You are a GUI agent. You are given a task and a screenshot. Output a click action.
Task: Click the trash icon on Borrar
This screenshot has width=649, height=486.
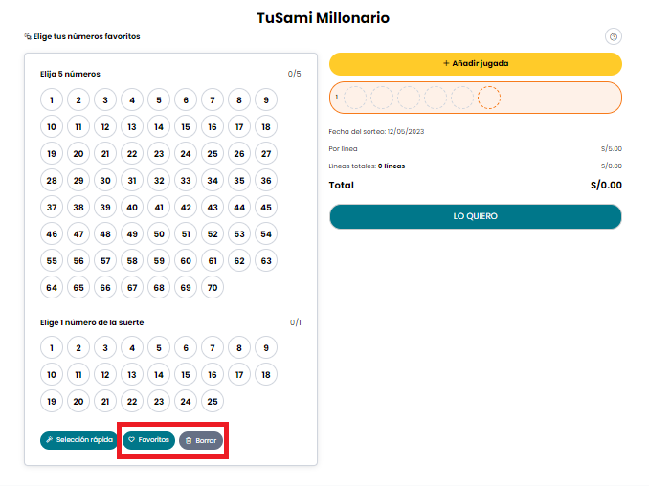[x=189, y=440]
